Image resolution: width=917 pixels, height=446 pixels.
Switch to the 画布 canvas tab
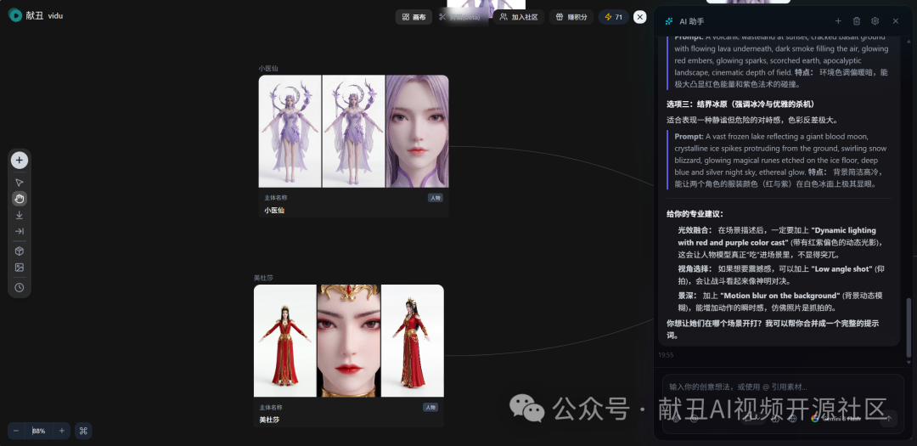click(414, 17)
